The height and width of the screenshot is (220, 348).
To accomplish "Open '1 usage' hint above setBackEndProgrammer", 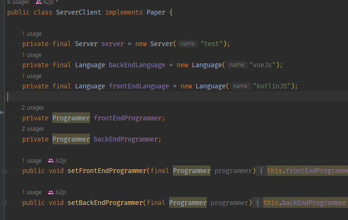I will coord(32,192).
